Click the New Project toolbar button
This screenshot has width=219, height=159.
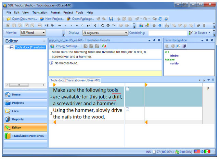52,19
